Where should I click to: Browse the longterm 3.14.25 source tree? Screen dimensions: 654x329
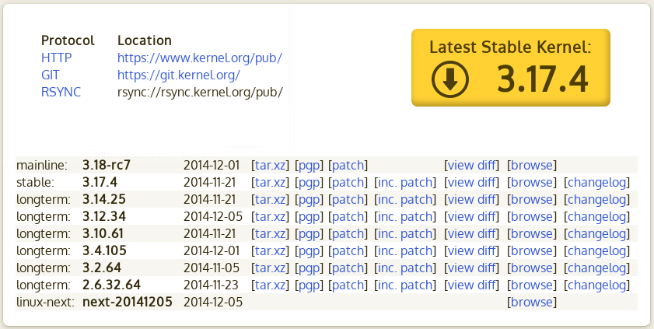coord(532,199)
